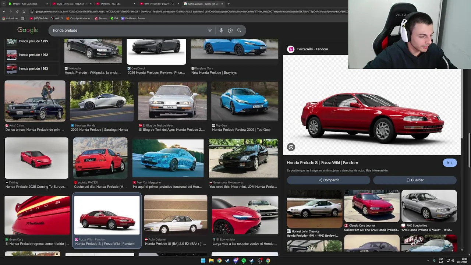The image size is (471, 265).
Task: Open the Fuel Car Magazine prototype thumbnail
Action: [168, 158]
